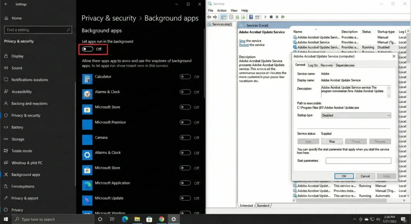Open the Help icon in Services toolbar
This screenshot has width=411, height=224.
coord(251,17)
